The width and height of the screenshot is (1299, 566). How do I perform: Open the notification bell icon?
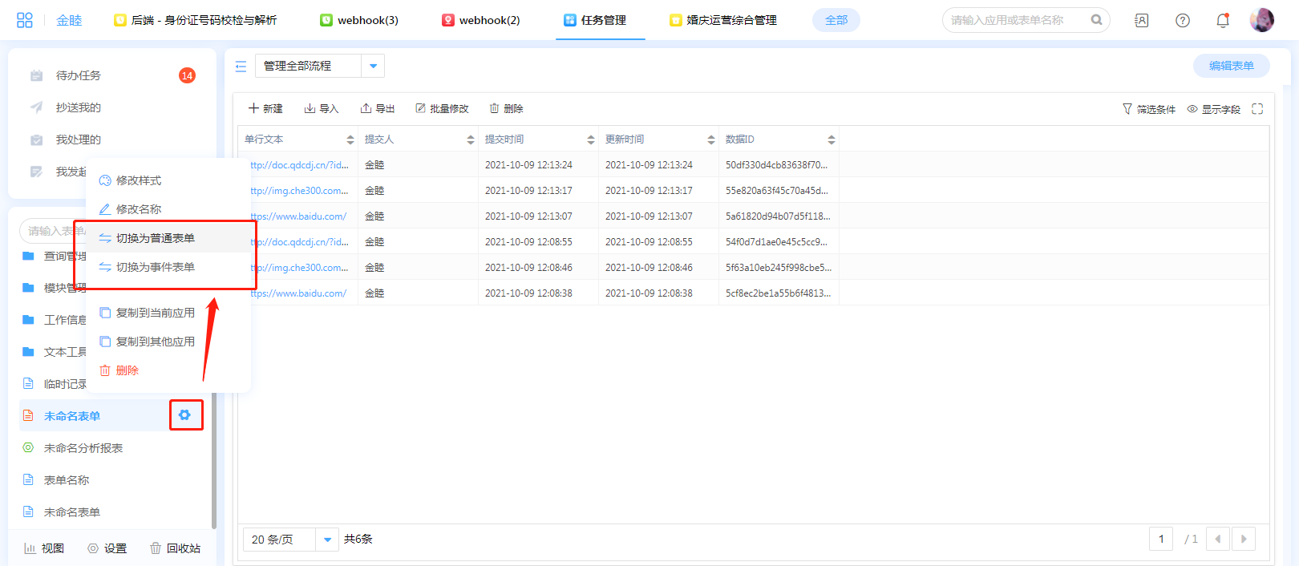coord(1222,21)
